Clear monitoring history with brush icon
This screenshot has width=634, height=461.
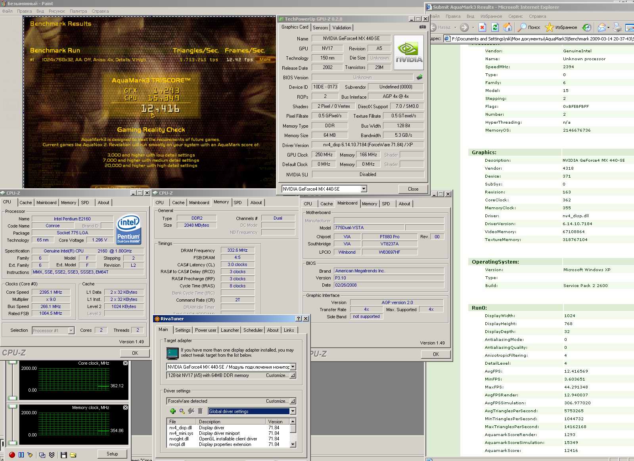(30, 455)
